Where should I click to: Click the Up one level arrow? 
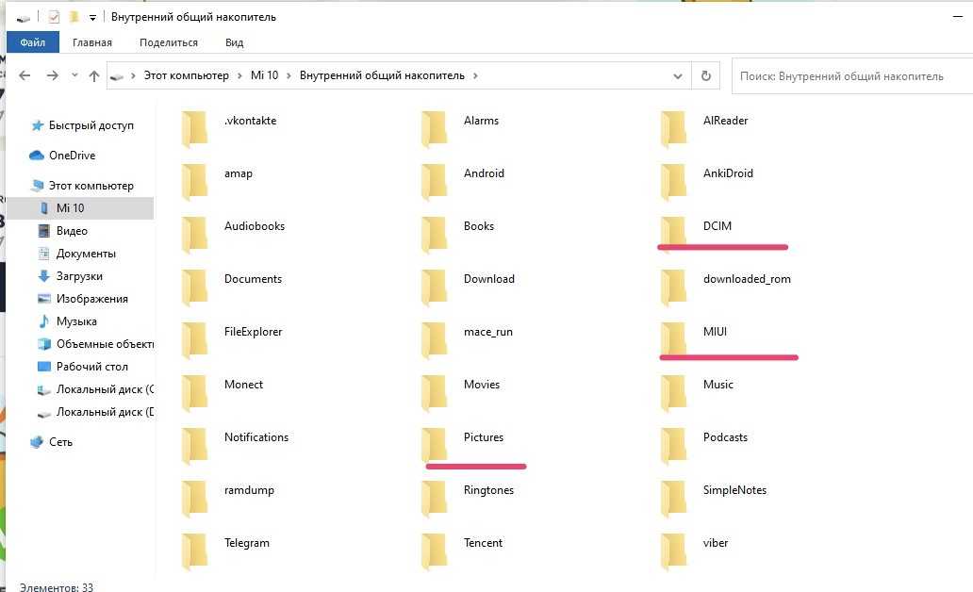point(94,76)
